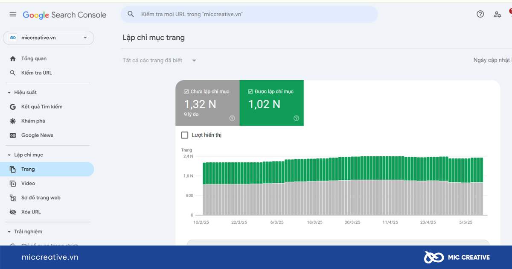Screen dimensions: 512x269
Task: Toggle the Chưa lập chỉ mục checkbox
Action: point(186,91)
